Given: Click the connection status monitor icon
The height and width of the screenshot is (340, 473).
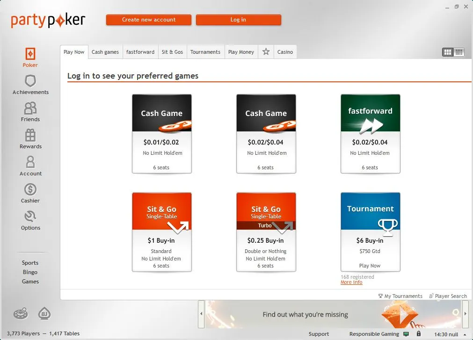Looking at the screenshot, I should click(406, 334).
